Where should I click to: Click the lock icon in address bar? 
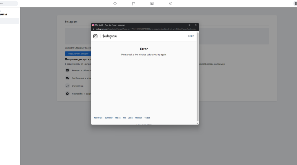coord(93,29)
